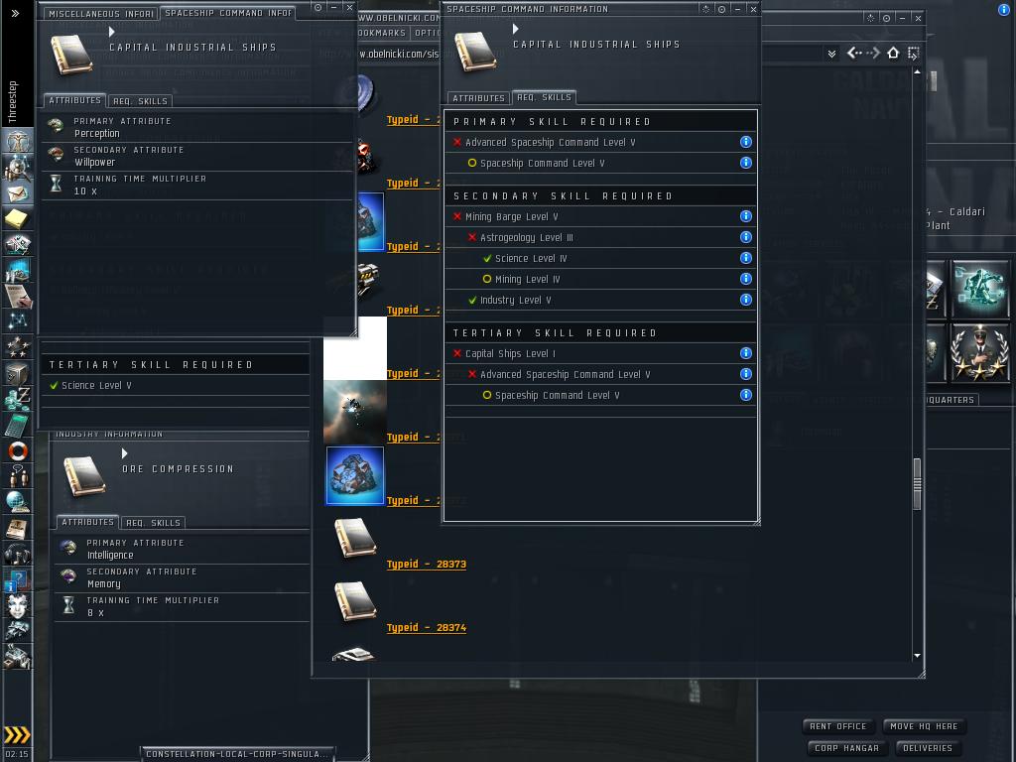This screenshot has height=762, width=1016.
Task: Toggle pin on the left Capital Industrial Ships window
Action: pos(318,8)
